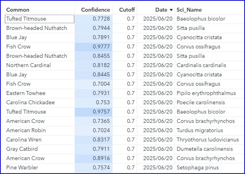This screenshot has height=174, width=245.
Task: Select the Carolina Wren cell
Action: pyautogui.click(x=24, y=140)
